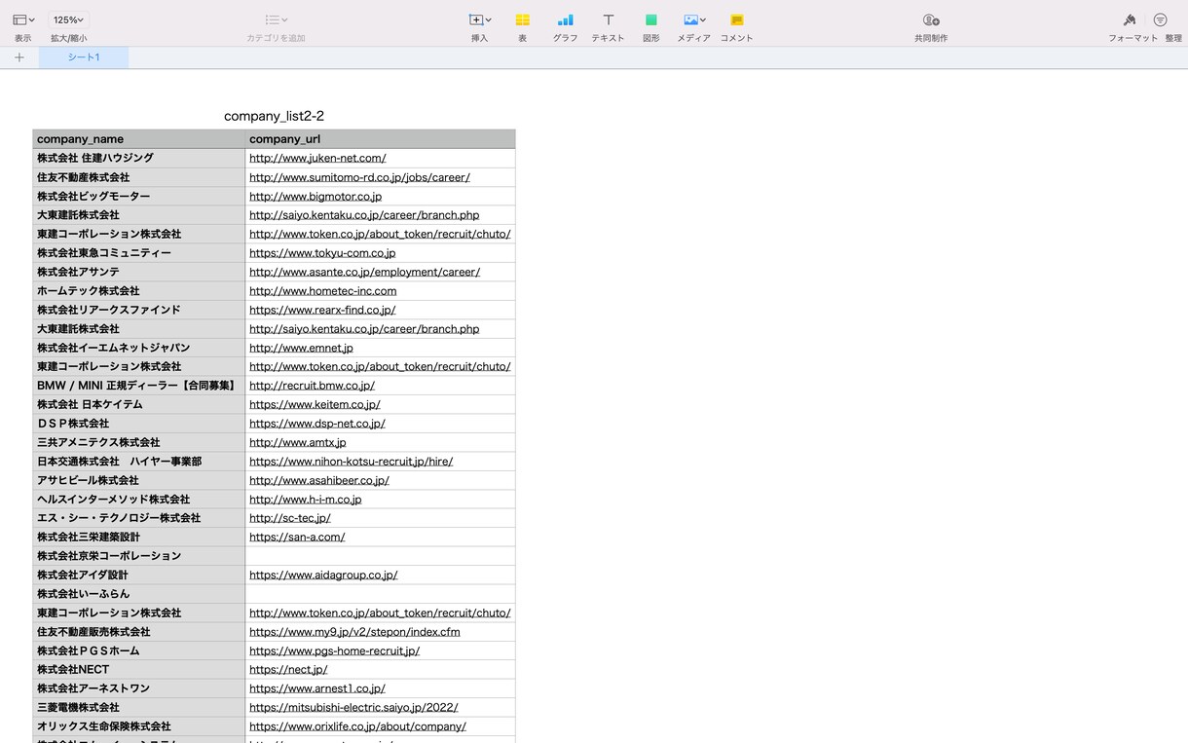Image resolution: width=1188 pixels, height=743 pixels.
Task: Open the h-i-m.co.jp link
Action: coord(306,500)
